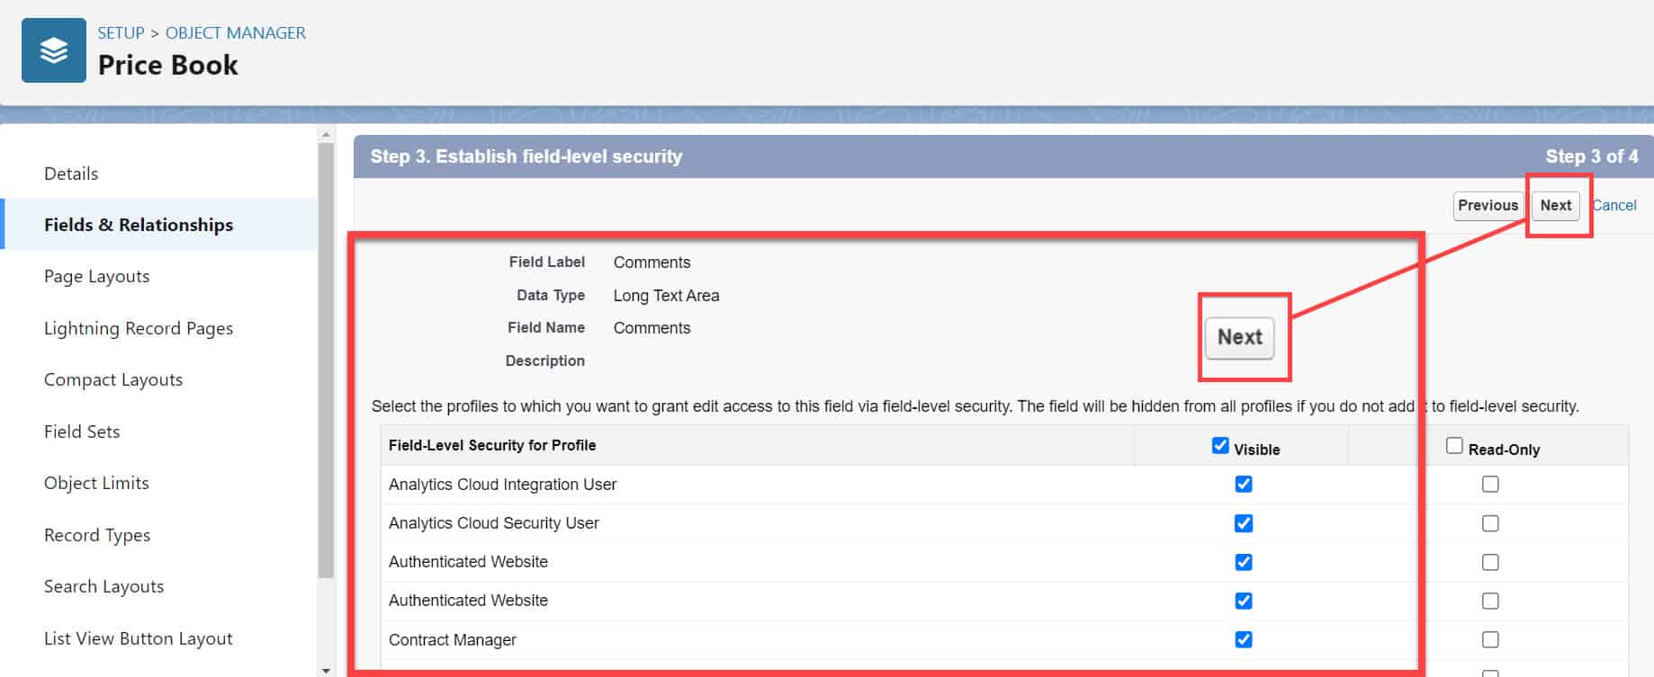
Task: Click the Next button at top right
Action: tap(1556, 205)
